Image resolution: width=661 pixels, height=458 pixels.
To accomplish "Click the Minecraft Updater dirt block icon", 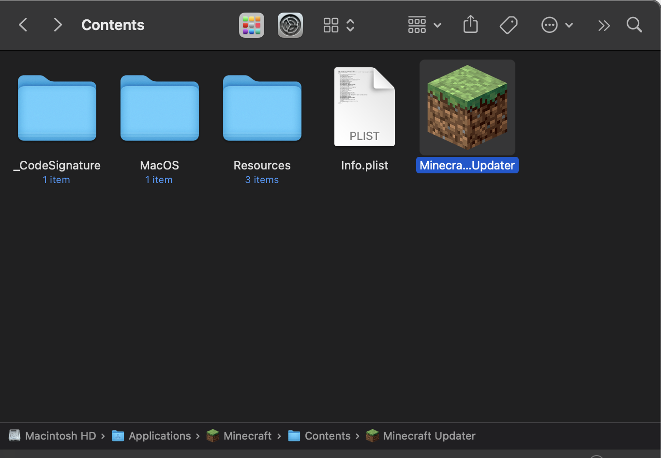I will click(x=467, y=107).
